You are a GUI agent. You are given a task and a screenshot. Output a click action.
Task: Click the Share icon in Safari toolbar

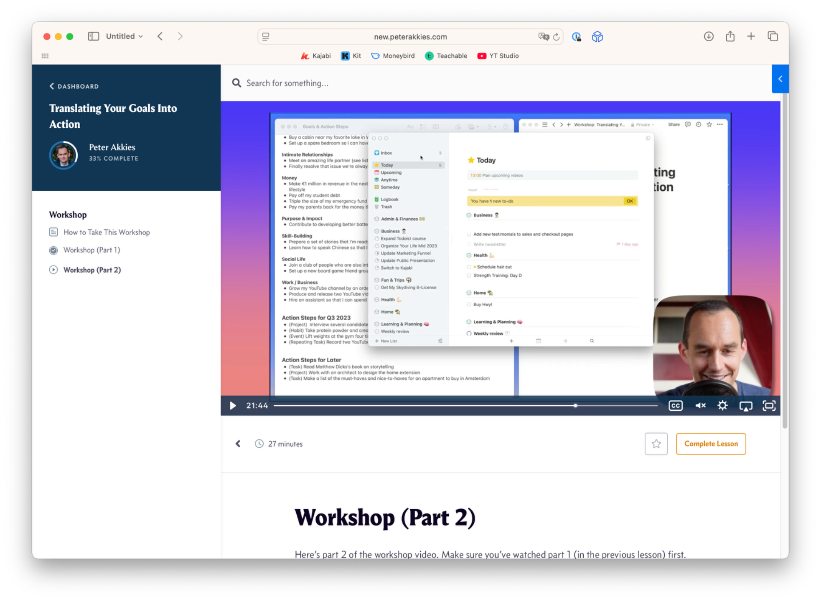pyautogui.click(x=730, y=36)
